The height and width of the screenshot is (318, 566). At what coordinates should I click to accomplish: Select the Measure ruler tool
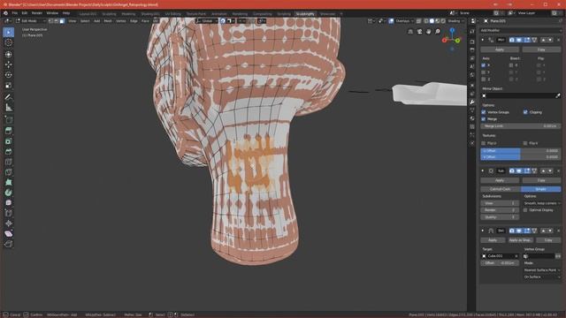click(9, 108)
